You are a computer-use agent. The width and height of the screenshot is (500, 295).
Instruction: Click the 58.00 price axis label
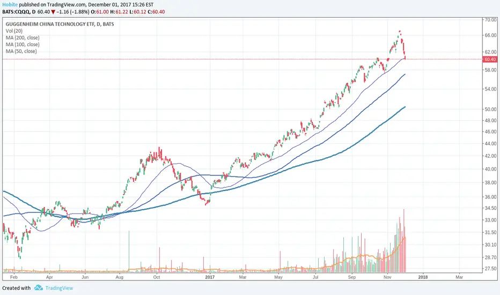click(490, 70)
